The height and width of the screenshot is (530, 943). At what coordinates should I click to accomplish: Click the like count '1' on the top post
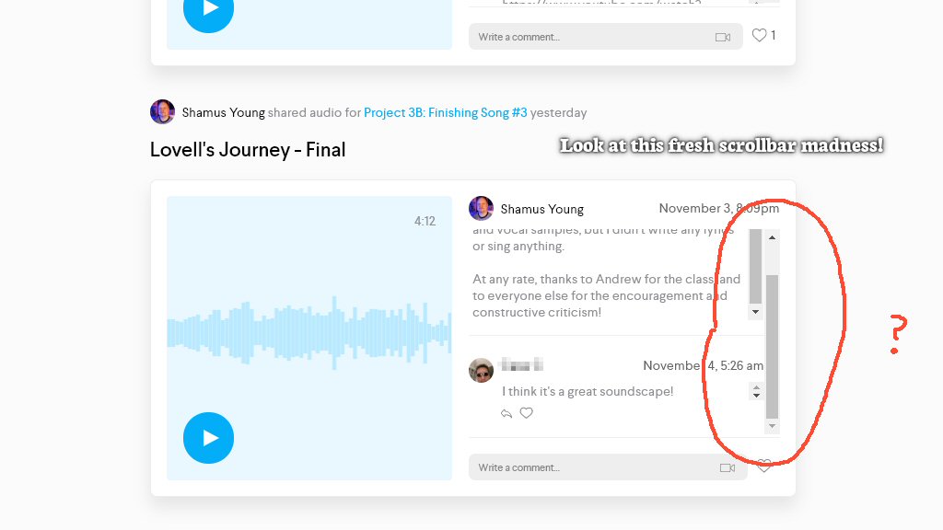(774, 36)
